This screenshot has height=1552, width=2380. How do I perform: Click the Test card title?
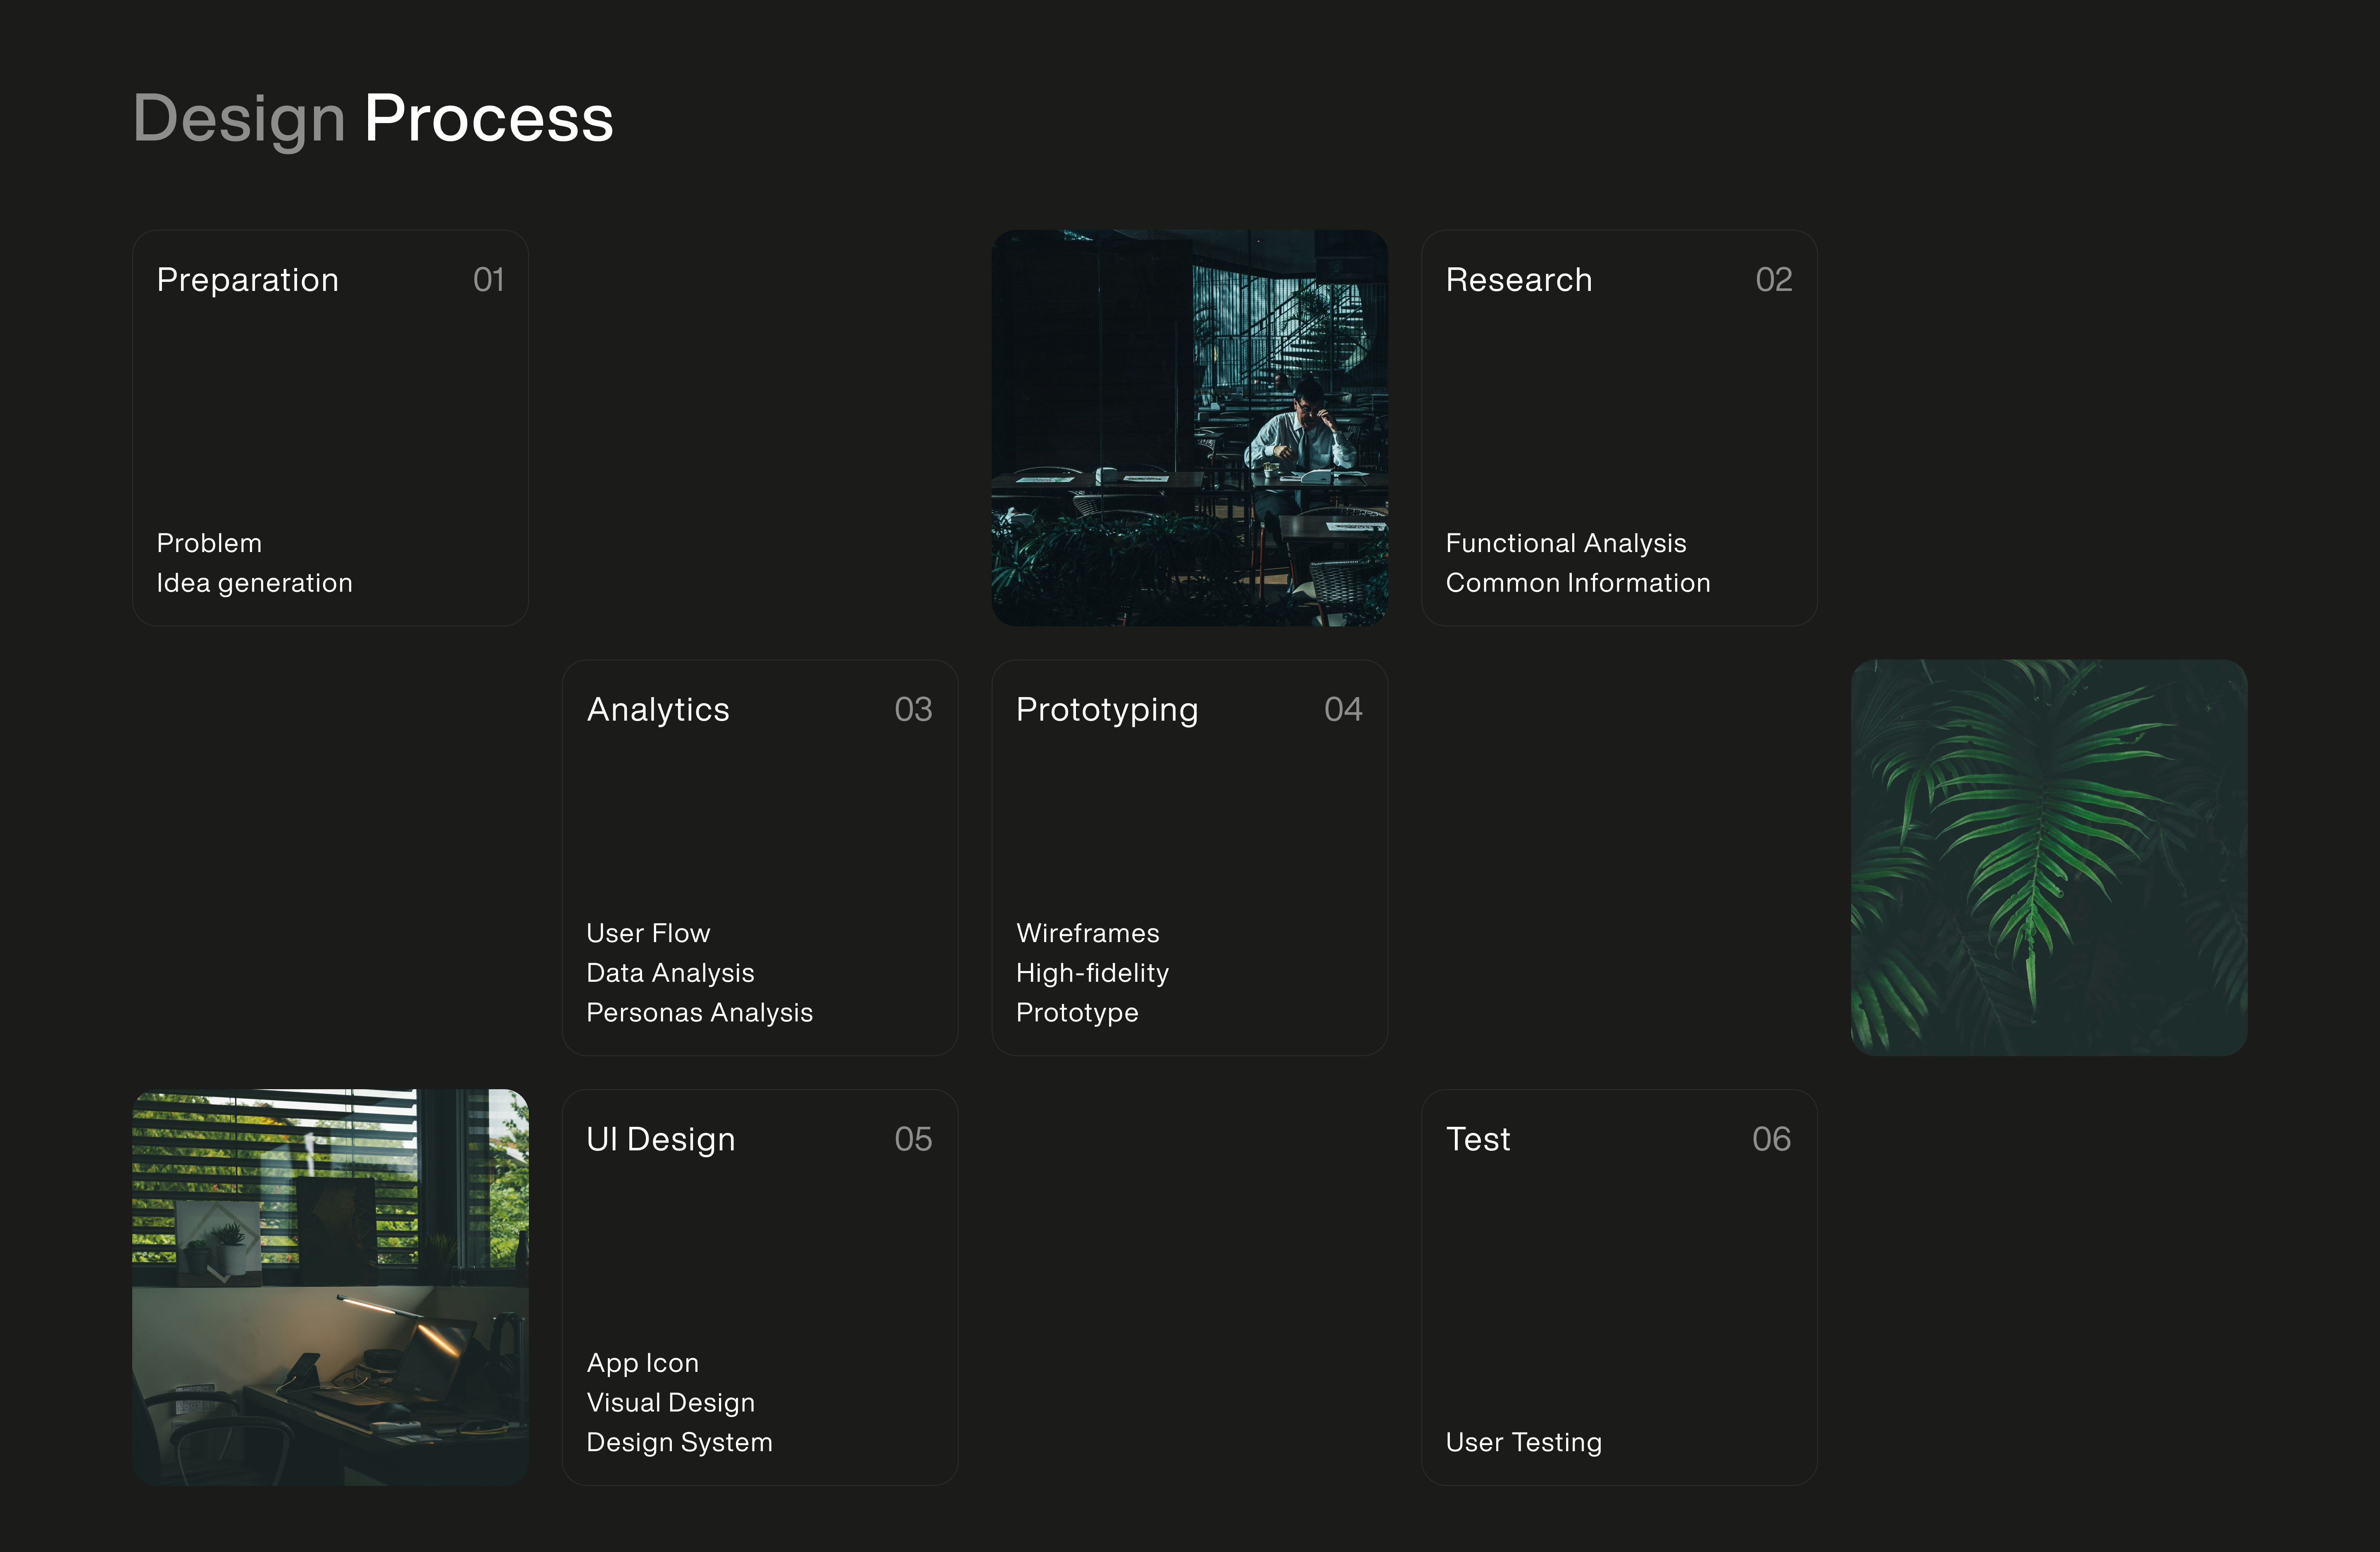tap(1477, 1140)
